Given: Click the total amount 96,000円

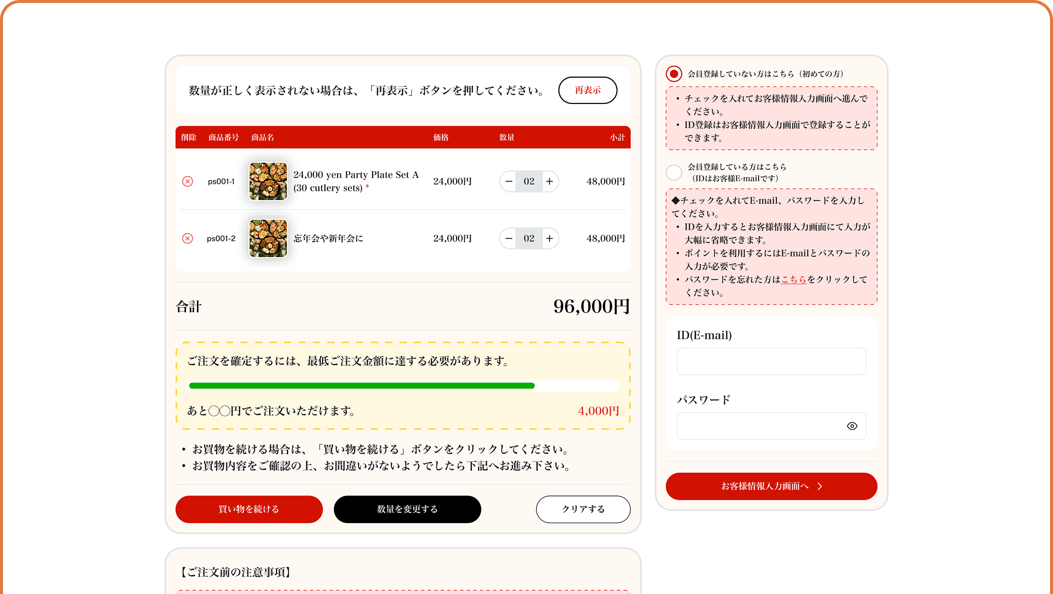Looking at the screenshot, I should tap(592, 306).
